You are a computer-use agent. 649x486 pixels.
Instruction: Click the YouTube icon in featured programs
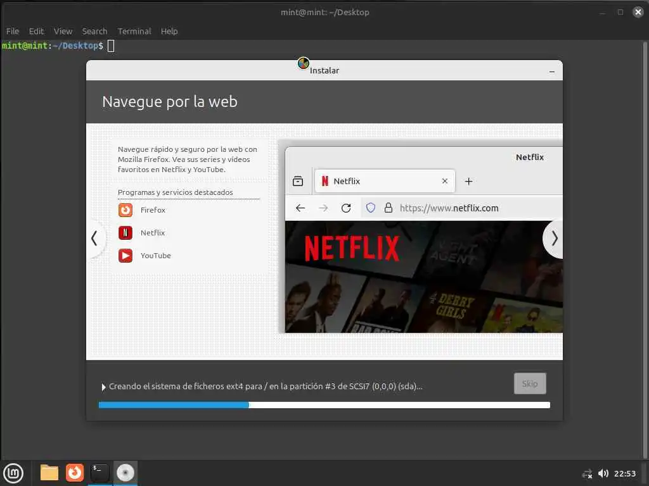click(x=125, y=256)
